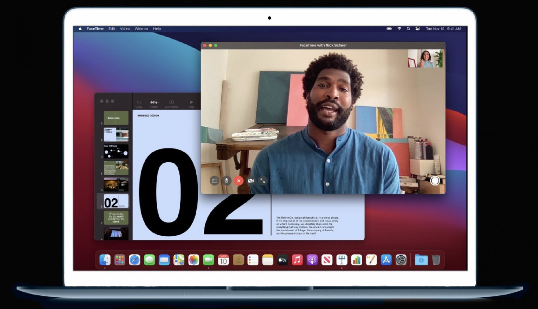Take a Live Photo with shutter button
The height and width of the screenshot is (309, 538).
point(435,181)
